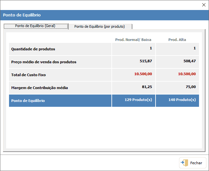Select the Ponto de Equilíbrio (Geral) tab
Viewport: 209px width, 171px height.
[x=36, y=26]
